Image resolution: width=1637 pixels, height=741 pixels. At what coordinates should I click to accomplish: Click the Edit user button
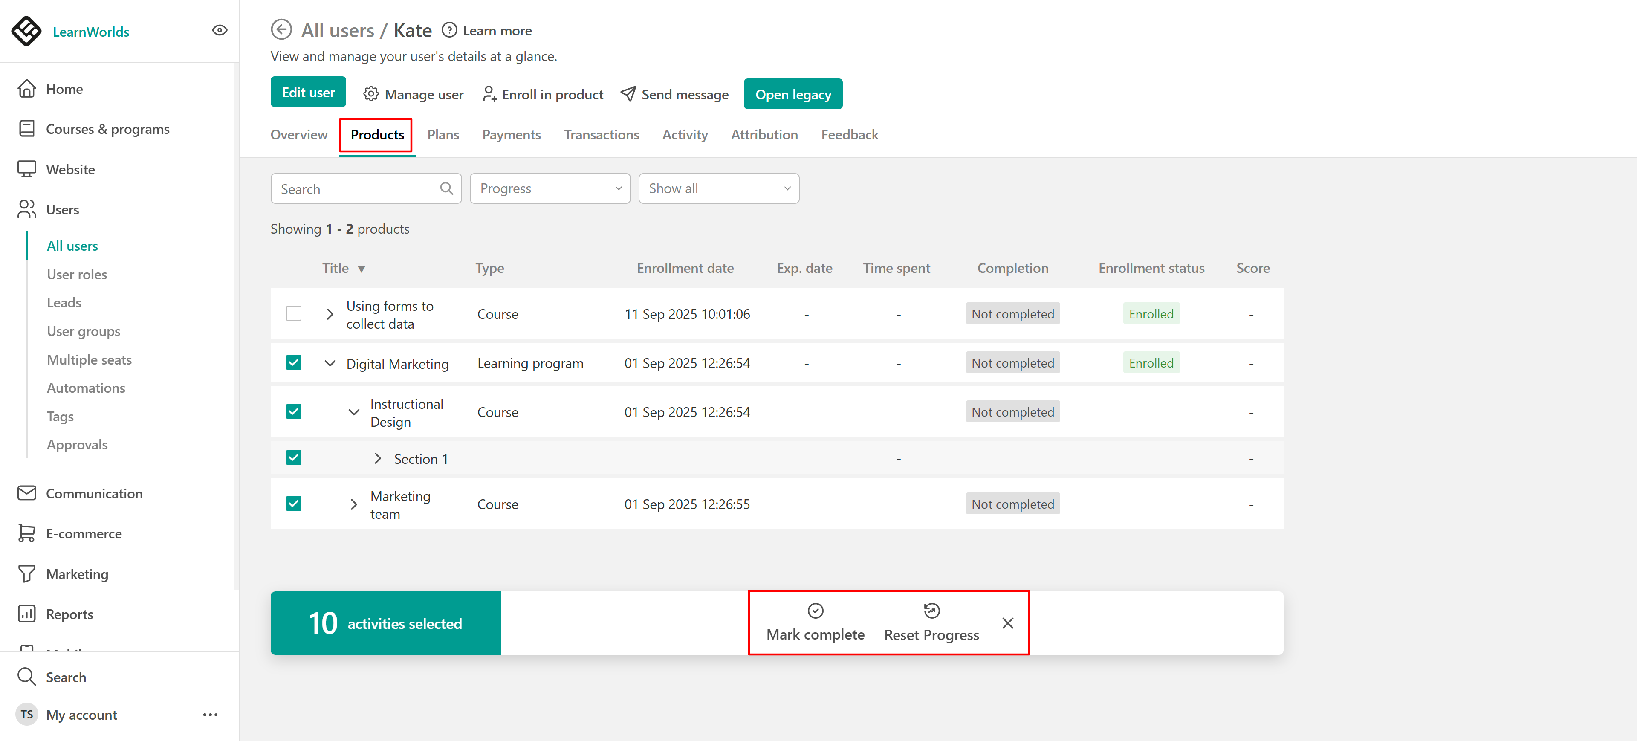click(308, 93)
